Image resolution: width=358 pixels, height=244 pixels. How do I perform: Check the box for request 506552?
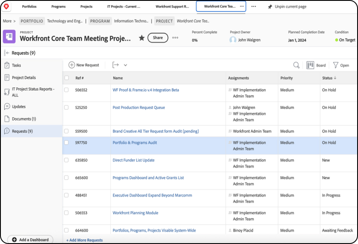pos(66,90)
